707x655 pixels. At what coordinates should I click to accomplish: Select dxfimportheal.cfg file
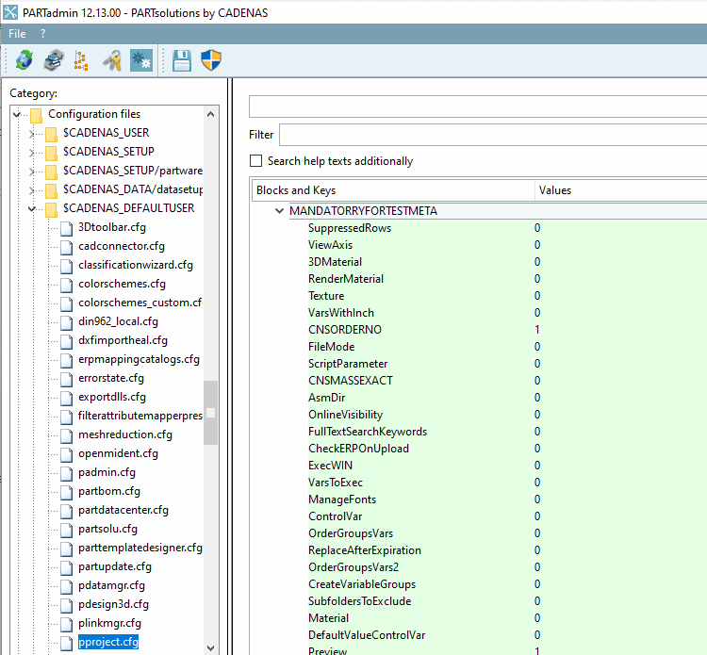[x=123, y=340]
